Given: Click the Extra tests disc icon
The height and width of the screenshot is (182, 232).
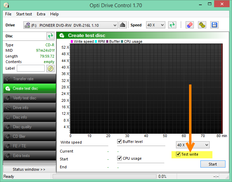Looking at the screenshot, I should click(8, 156).
